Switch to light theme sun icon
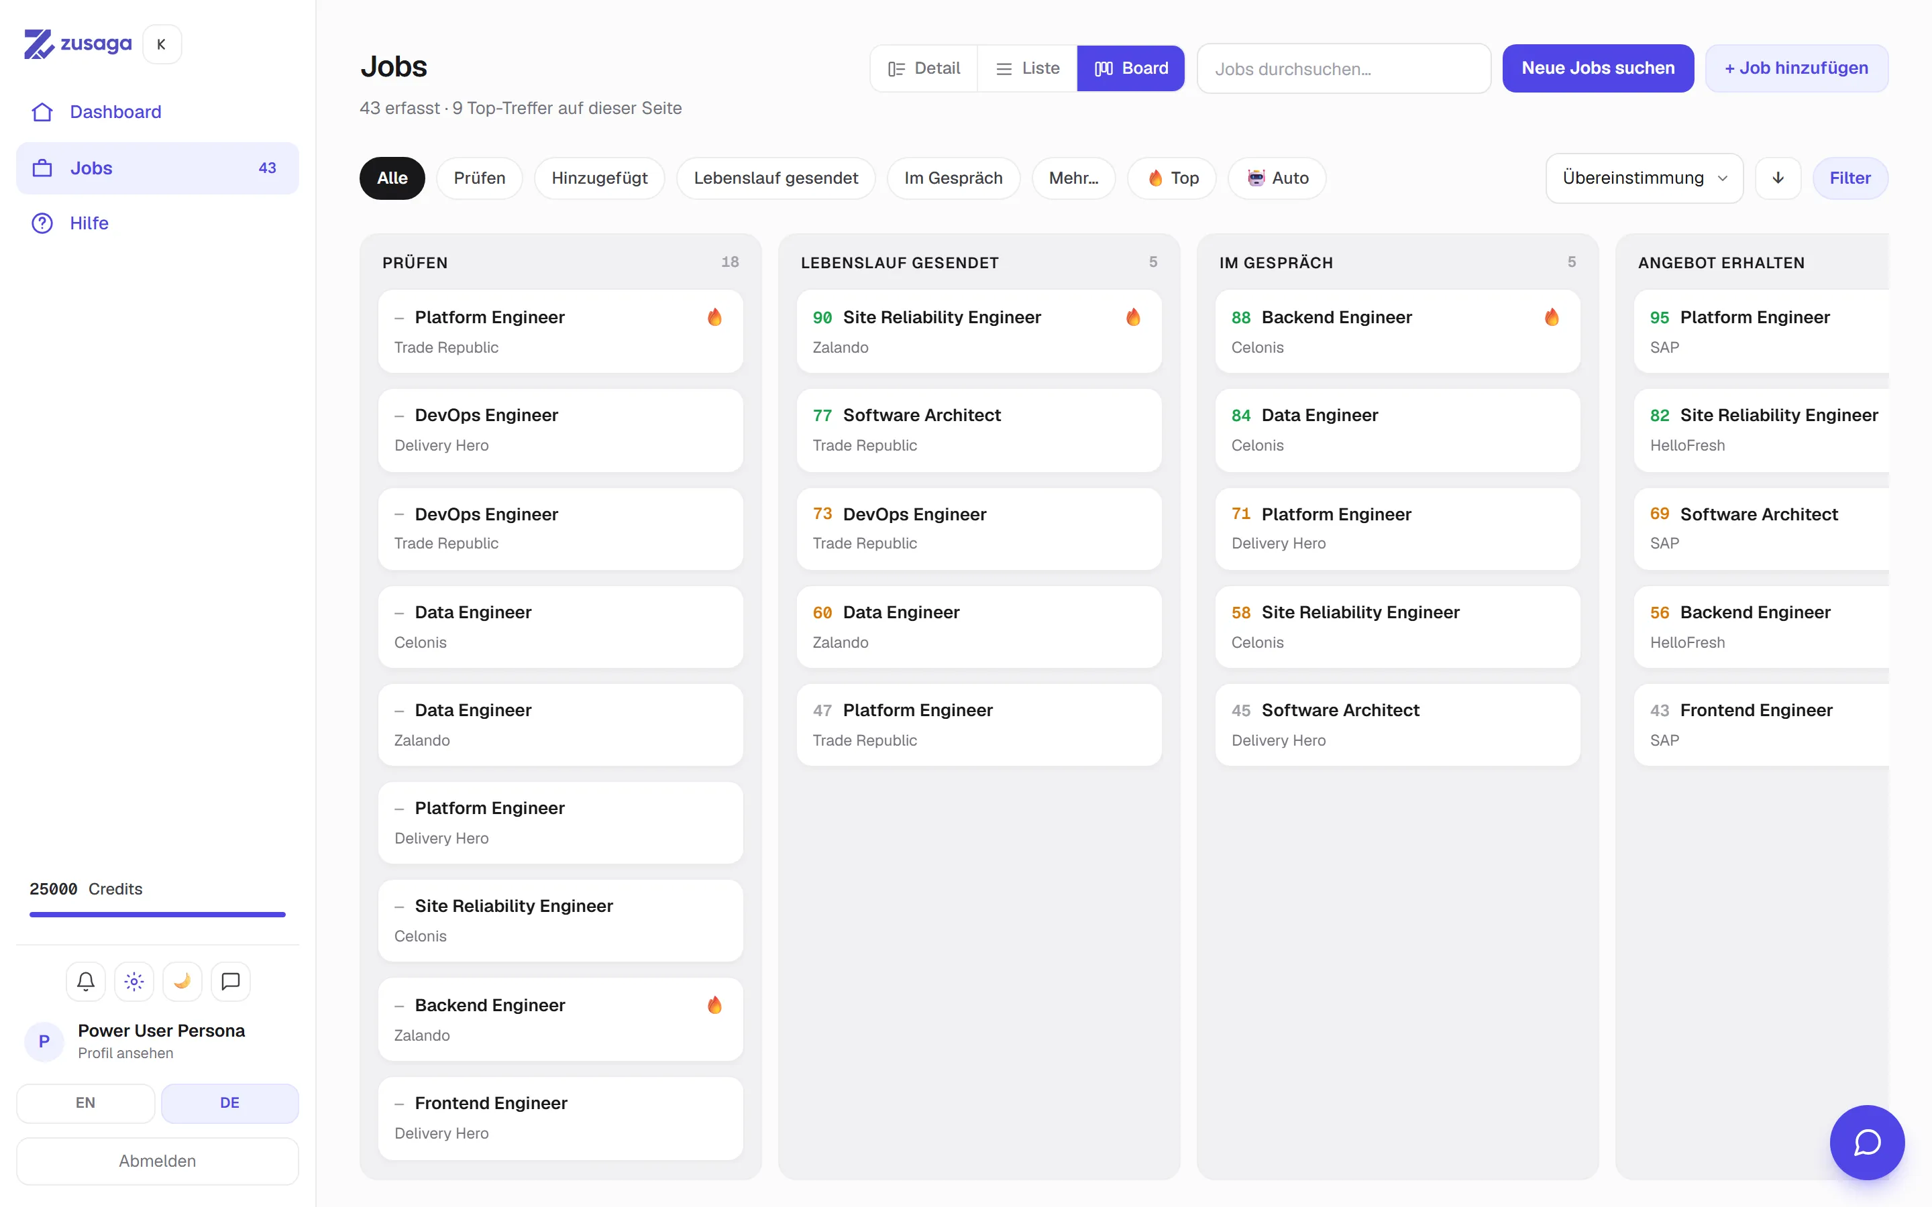Viewport: 1932px width, 1207px height. [x=134, y=981]
